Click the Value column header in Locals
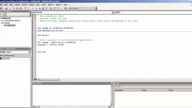192x108 pixels. point(155,90)
